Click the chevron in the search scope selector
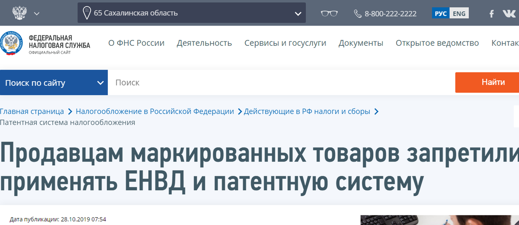Image resolution: width=519 pixels, height=225 pixels. click(100, 83)
